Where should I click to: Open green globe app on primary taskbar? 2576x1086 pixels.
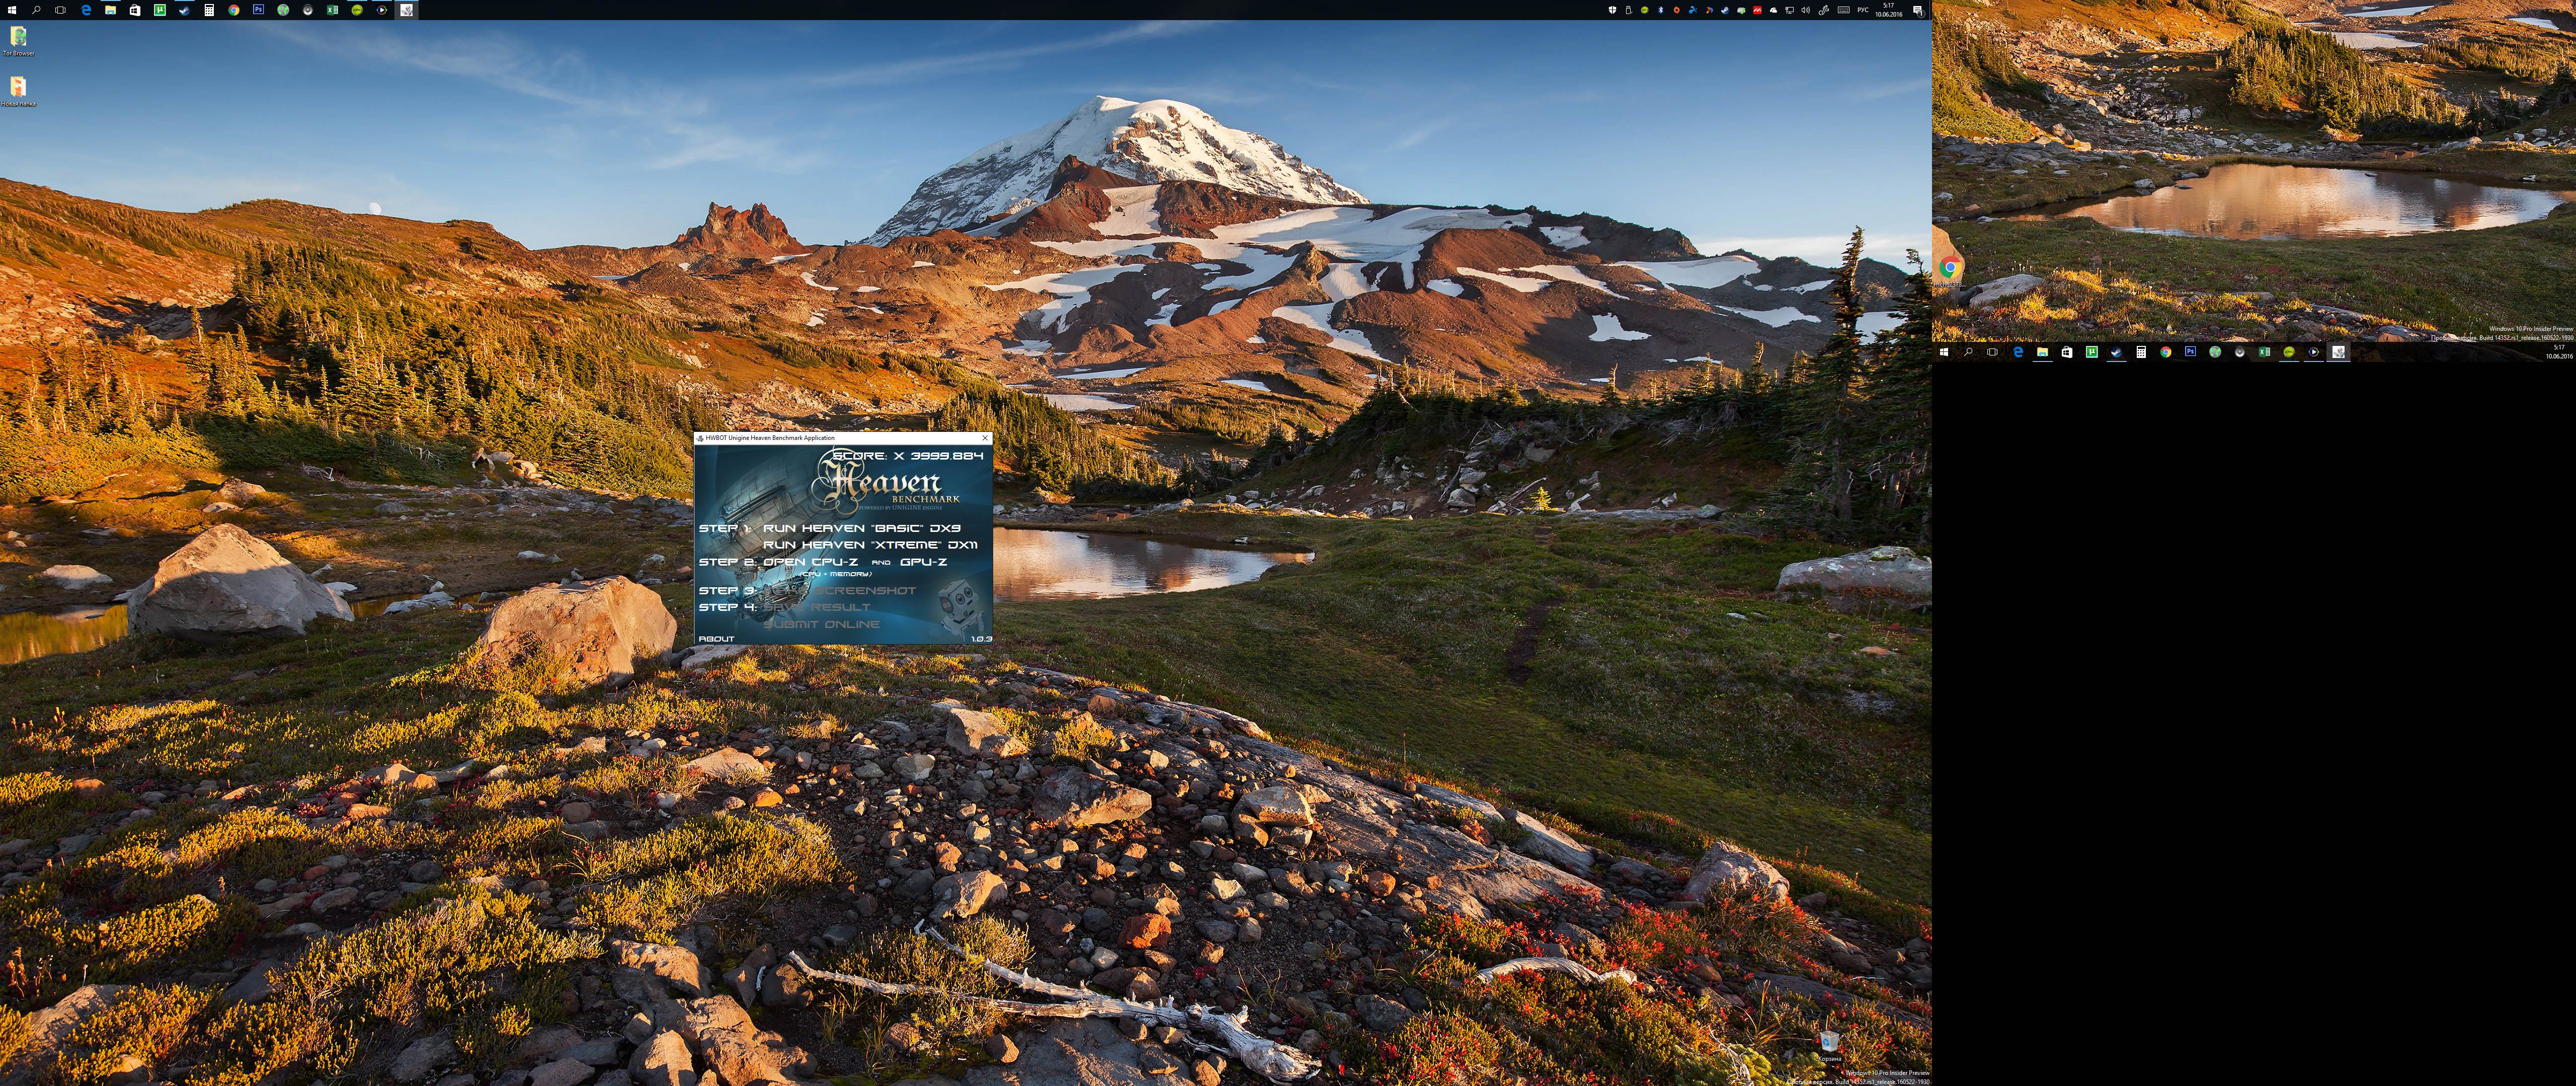pyautogui.click(x=283, y=10)
